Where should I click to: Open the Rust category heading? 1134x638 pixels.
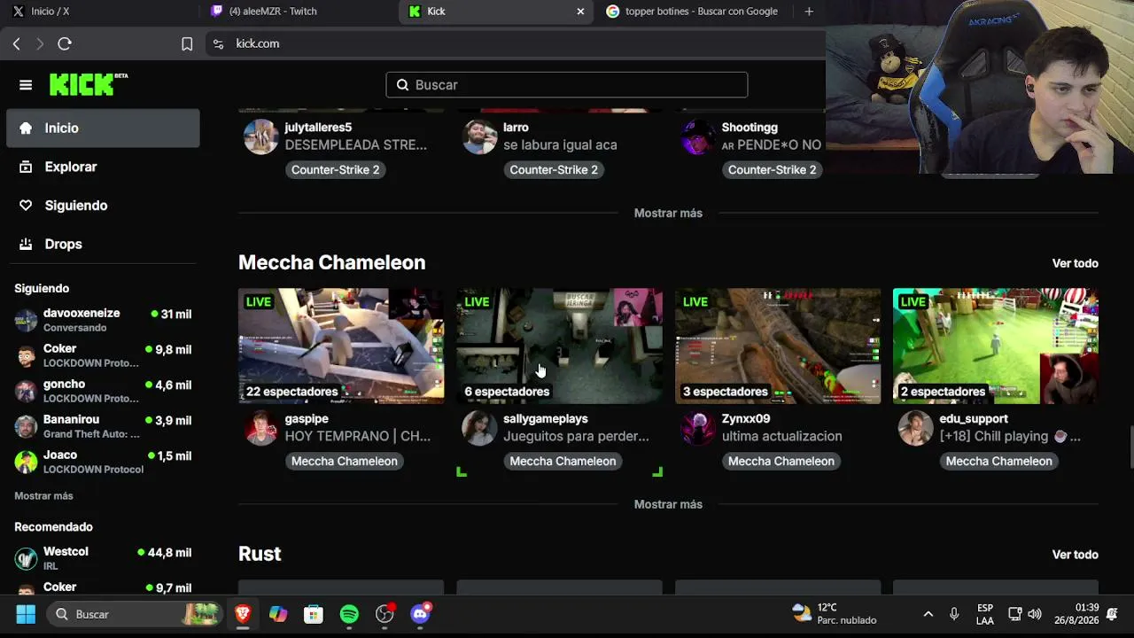point(260,554)
